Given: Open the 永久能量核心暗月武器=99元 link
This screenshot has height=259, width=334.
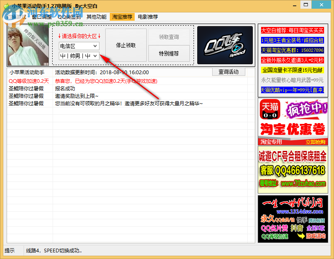Looking at the screenshot, I should (x=292, y=80).
